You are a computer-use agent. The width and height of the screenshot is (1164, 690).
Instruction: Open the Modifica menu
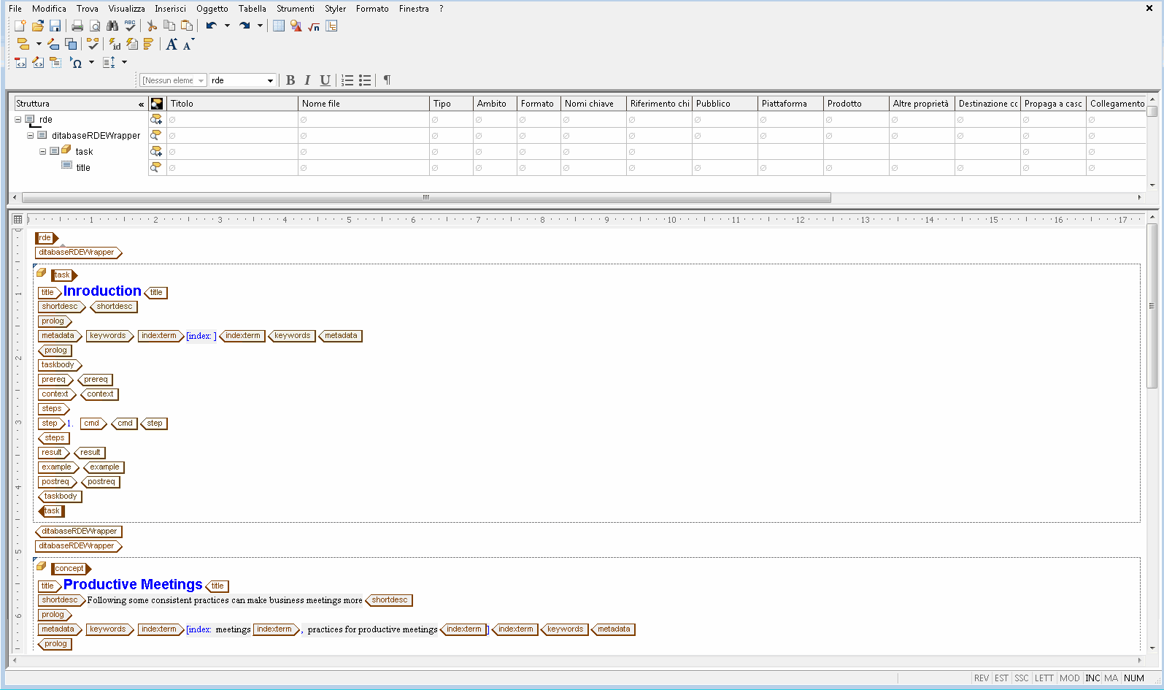point(49,9)
